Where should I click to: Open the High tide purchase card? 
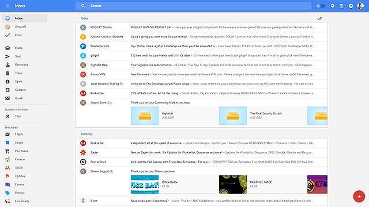click(174, 116)
